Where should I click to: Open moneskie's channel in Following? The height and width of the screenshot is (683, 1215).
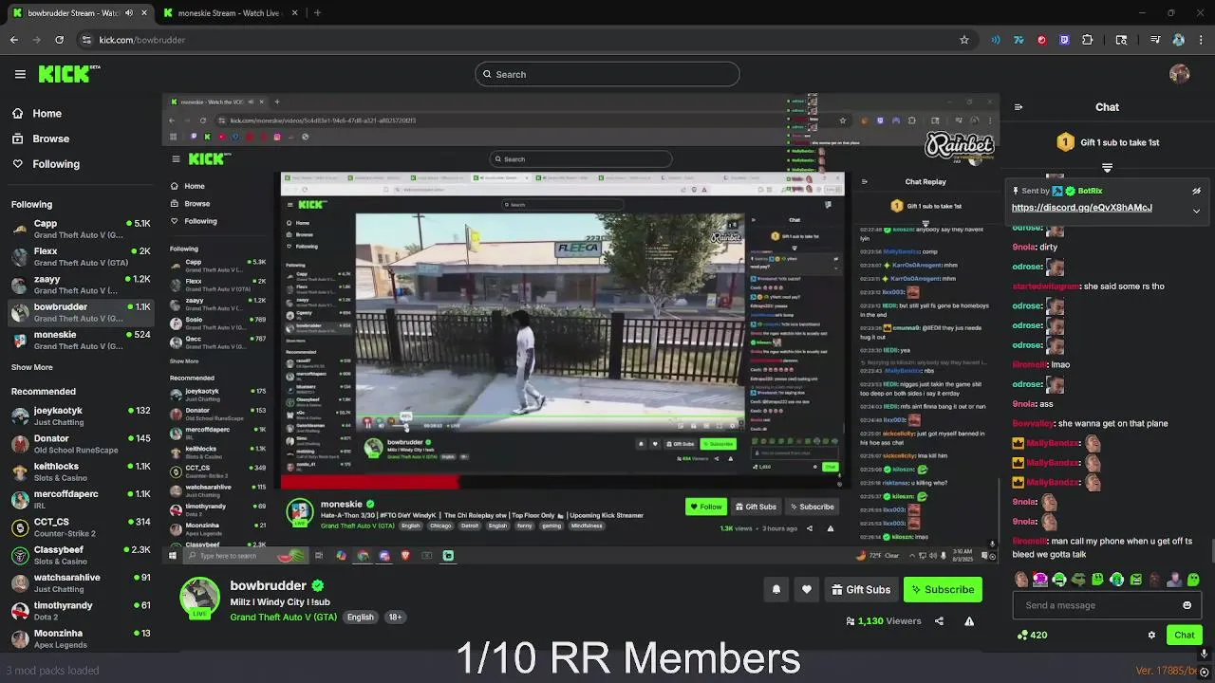coord(80,340)
